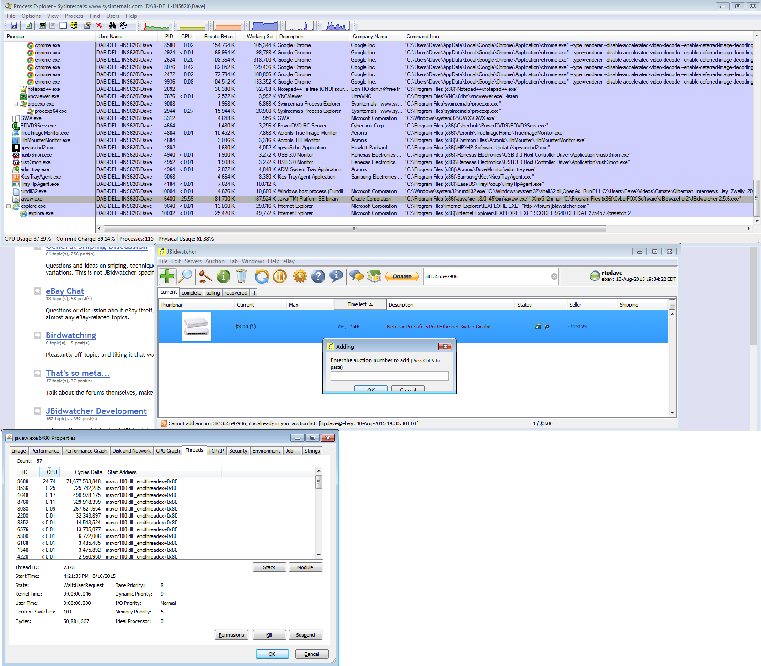Click the auction number input in Adding dialog

(x=390, y=376)
